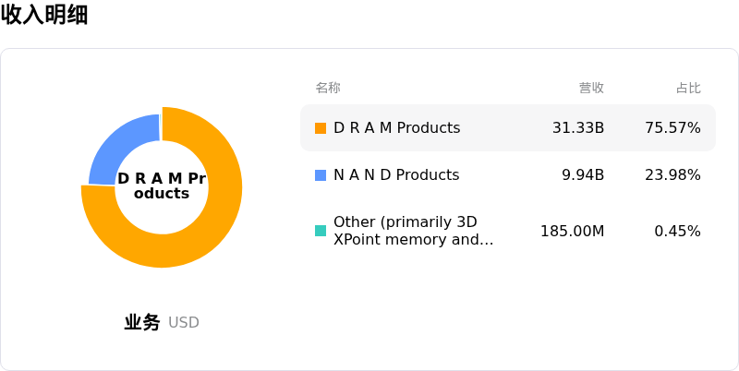Click the teal Other segment color swatch
This screenshot has width=739, height=371.
pos(321,231)
